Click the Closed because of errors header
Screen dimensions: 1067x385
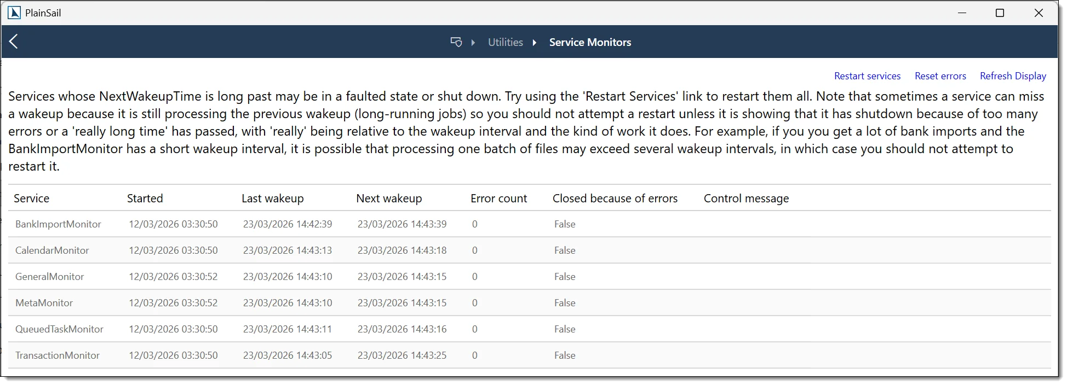tap(615, 198)
